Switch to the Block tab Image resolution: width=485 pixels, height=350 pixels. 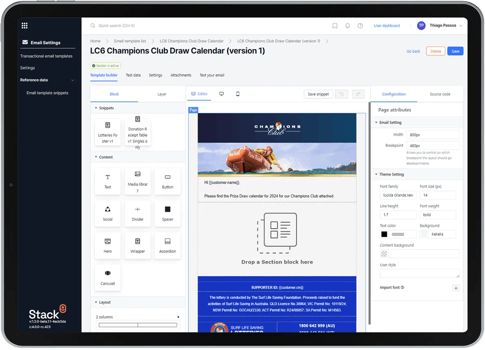click(x=114, y=94)
